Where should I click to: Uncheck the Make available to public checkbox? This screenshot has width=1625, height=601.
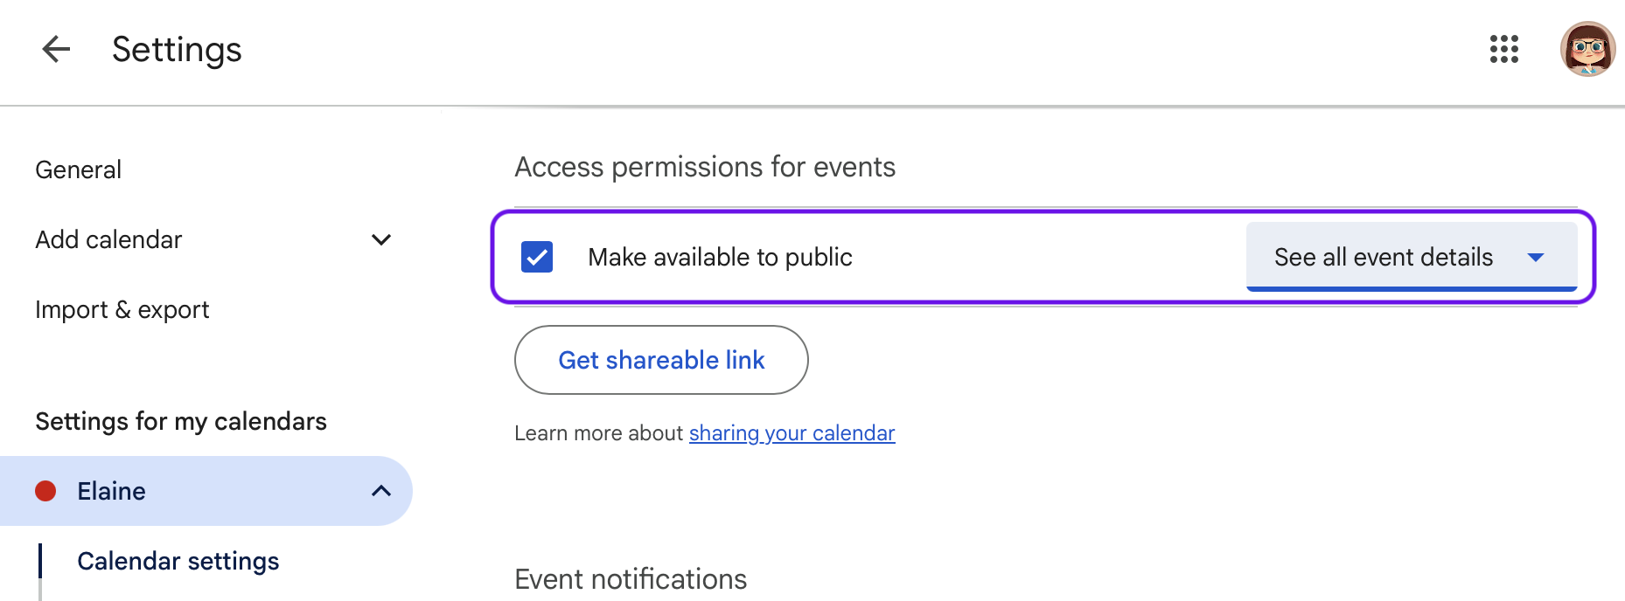pyautogui.click(x=537, y=257)
